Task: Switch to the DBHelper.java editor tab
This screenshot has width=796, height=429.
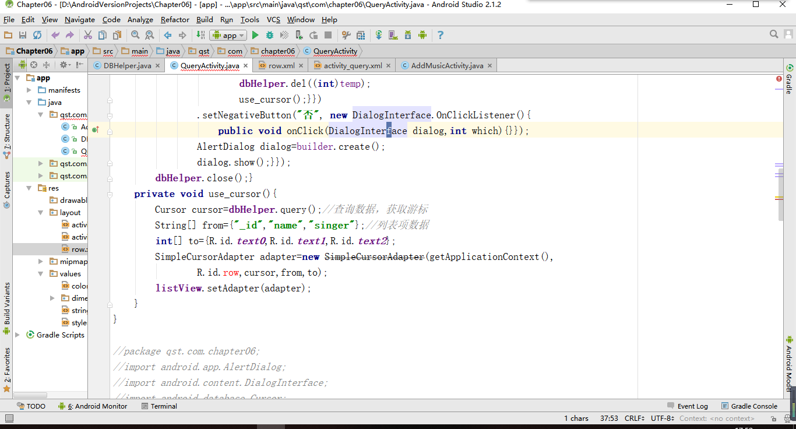Action: point(125,65)
